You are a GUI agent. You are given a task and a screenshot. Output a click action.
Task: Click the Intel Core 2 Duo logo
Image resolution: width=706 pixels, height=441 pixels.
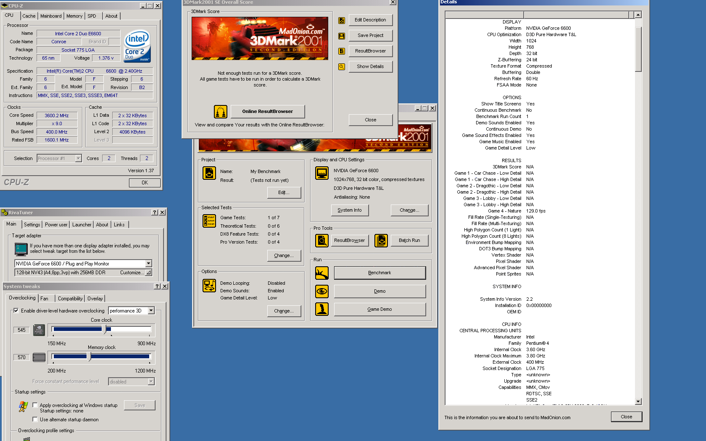coord(137,46)
